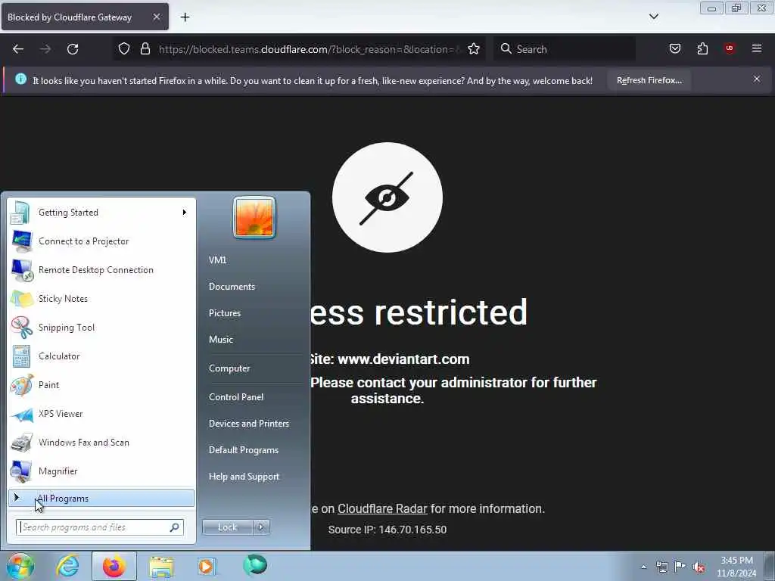Click the Refresh Firefox button
The height and width of the screenshot is (581, 775).
649,80
